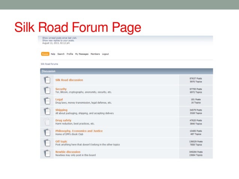Open the Off topic board link

[x=61, y=141]
